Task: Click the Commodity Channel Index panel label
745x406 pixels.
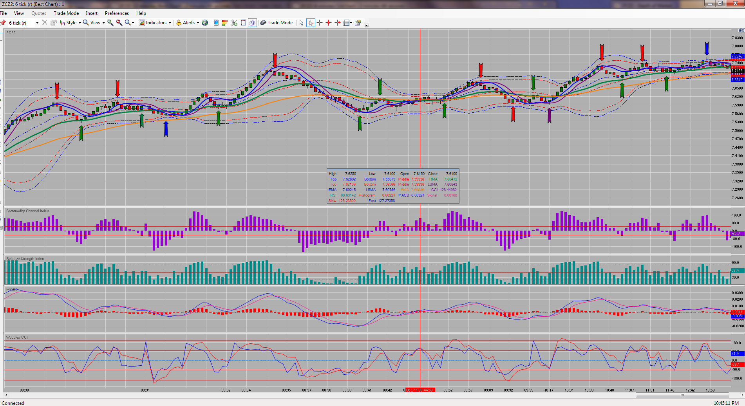Action: pyautogui.click(x=27, y=211)
